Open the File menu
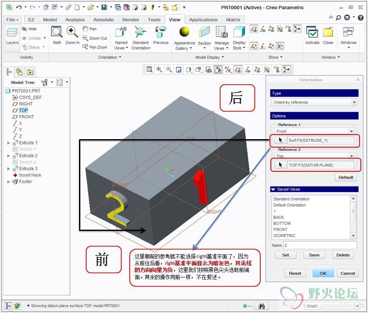This screenshot has height=313, width=368. tap(12, 20)
